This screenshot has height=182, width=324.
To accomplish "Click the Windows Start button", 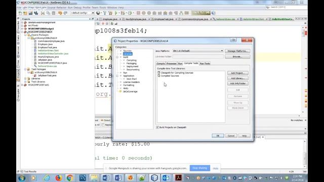I will pyautogui.click(x=22, y=177).
